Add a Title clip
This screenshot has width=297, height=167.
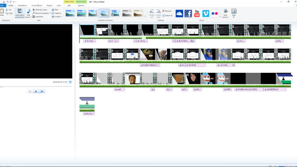55,10
